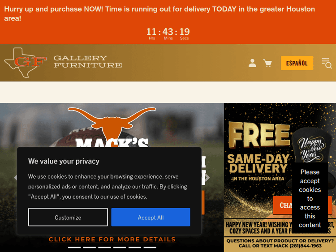Select the fourth carousel slide indicator
Viewport: 336px width, 252px height.
tap(120, 248)
